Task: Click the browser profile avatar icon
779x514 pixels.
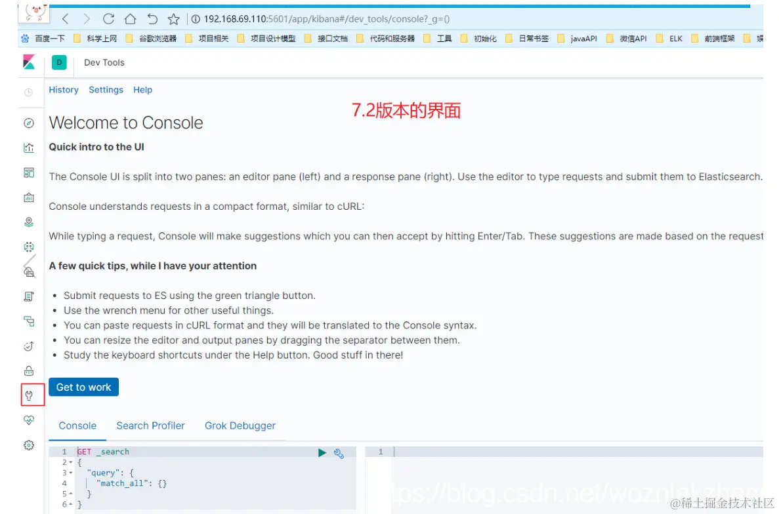Action: point(34,12)
